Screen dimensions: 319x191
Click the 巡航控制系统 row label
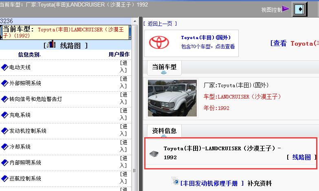tap(25, 178)
